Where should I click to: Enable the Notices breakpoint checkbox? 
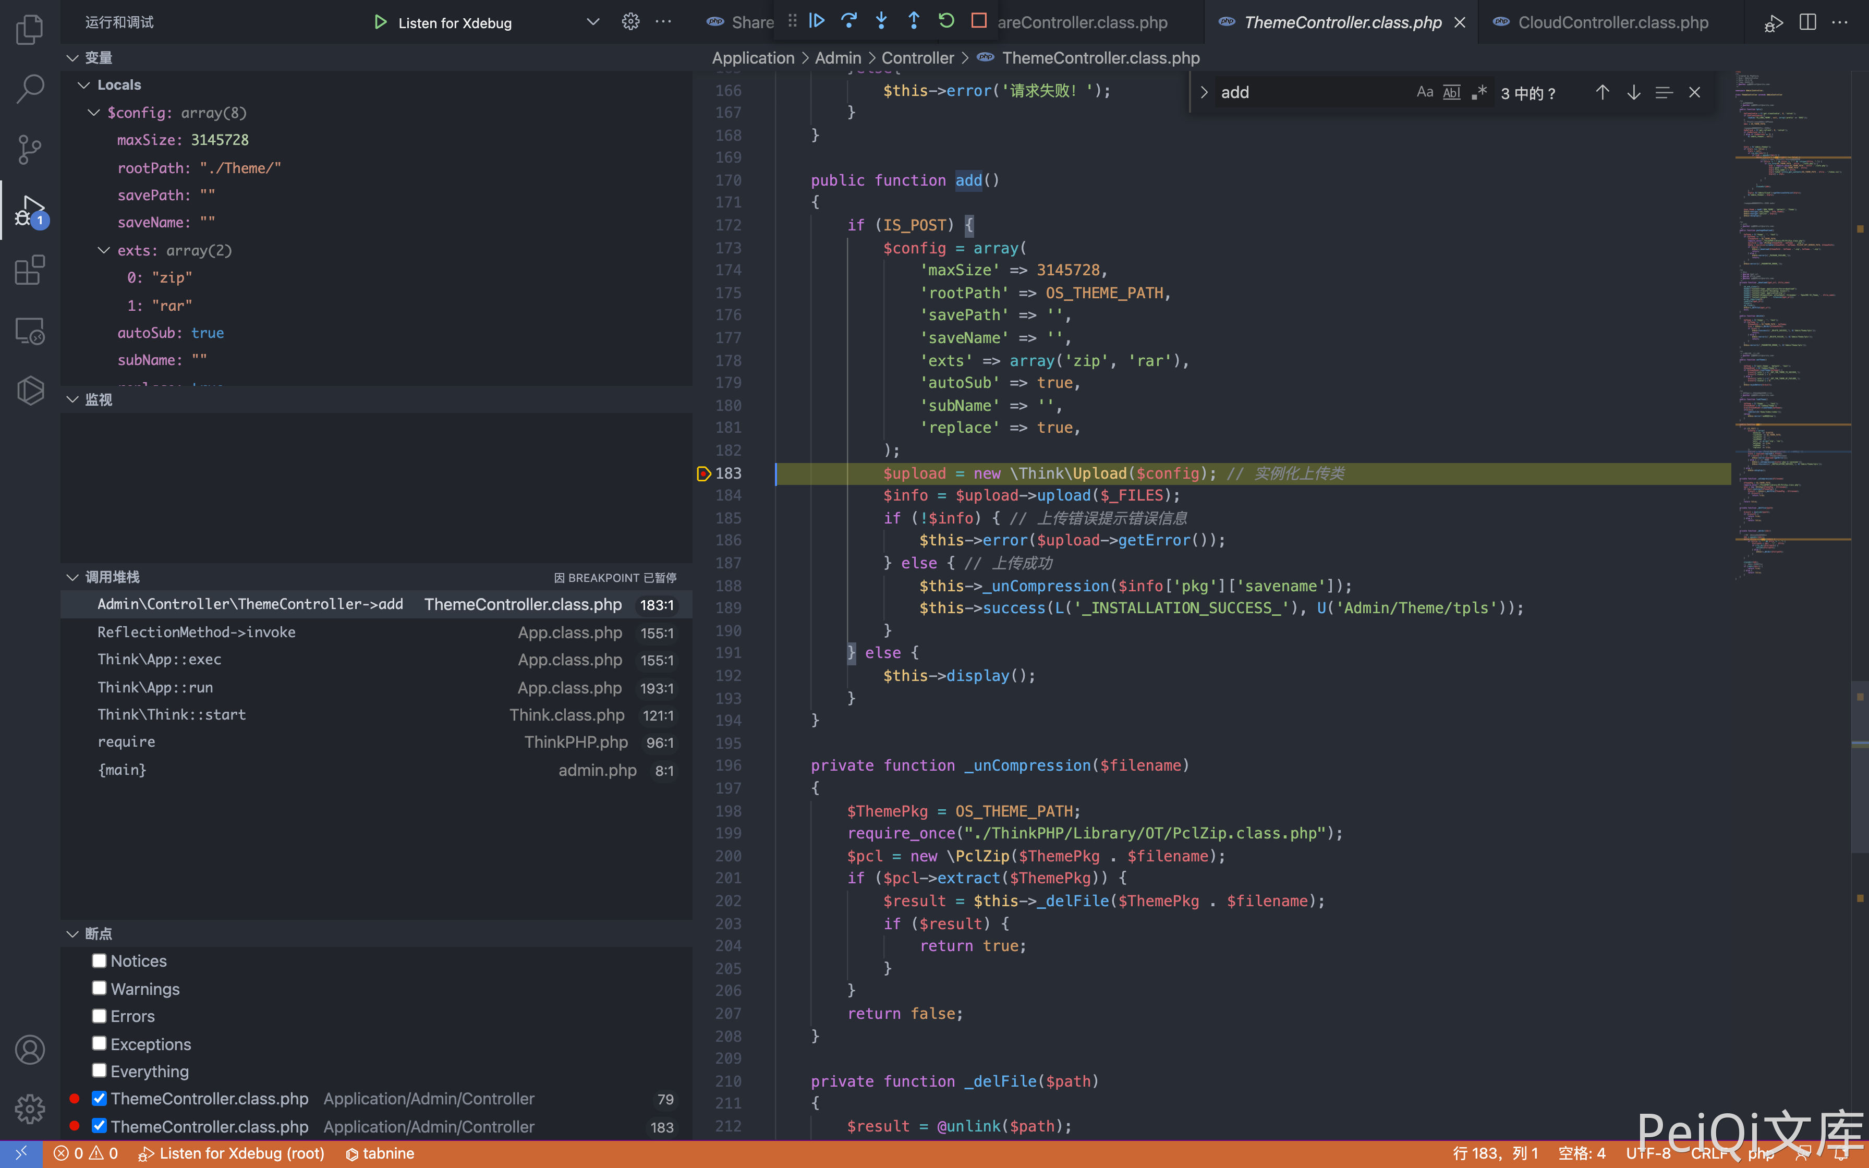pos(99,960)
